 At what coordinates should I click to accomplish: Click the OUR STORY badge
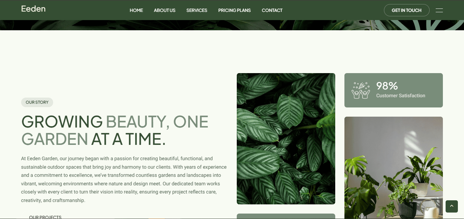coord(37,102)
